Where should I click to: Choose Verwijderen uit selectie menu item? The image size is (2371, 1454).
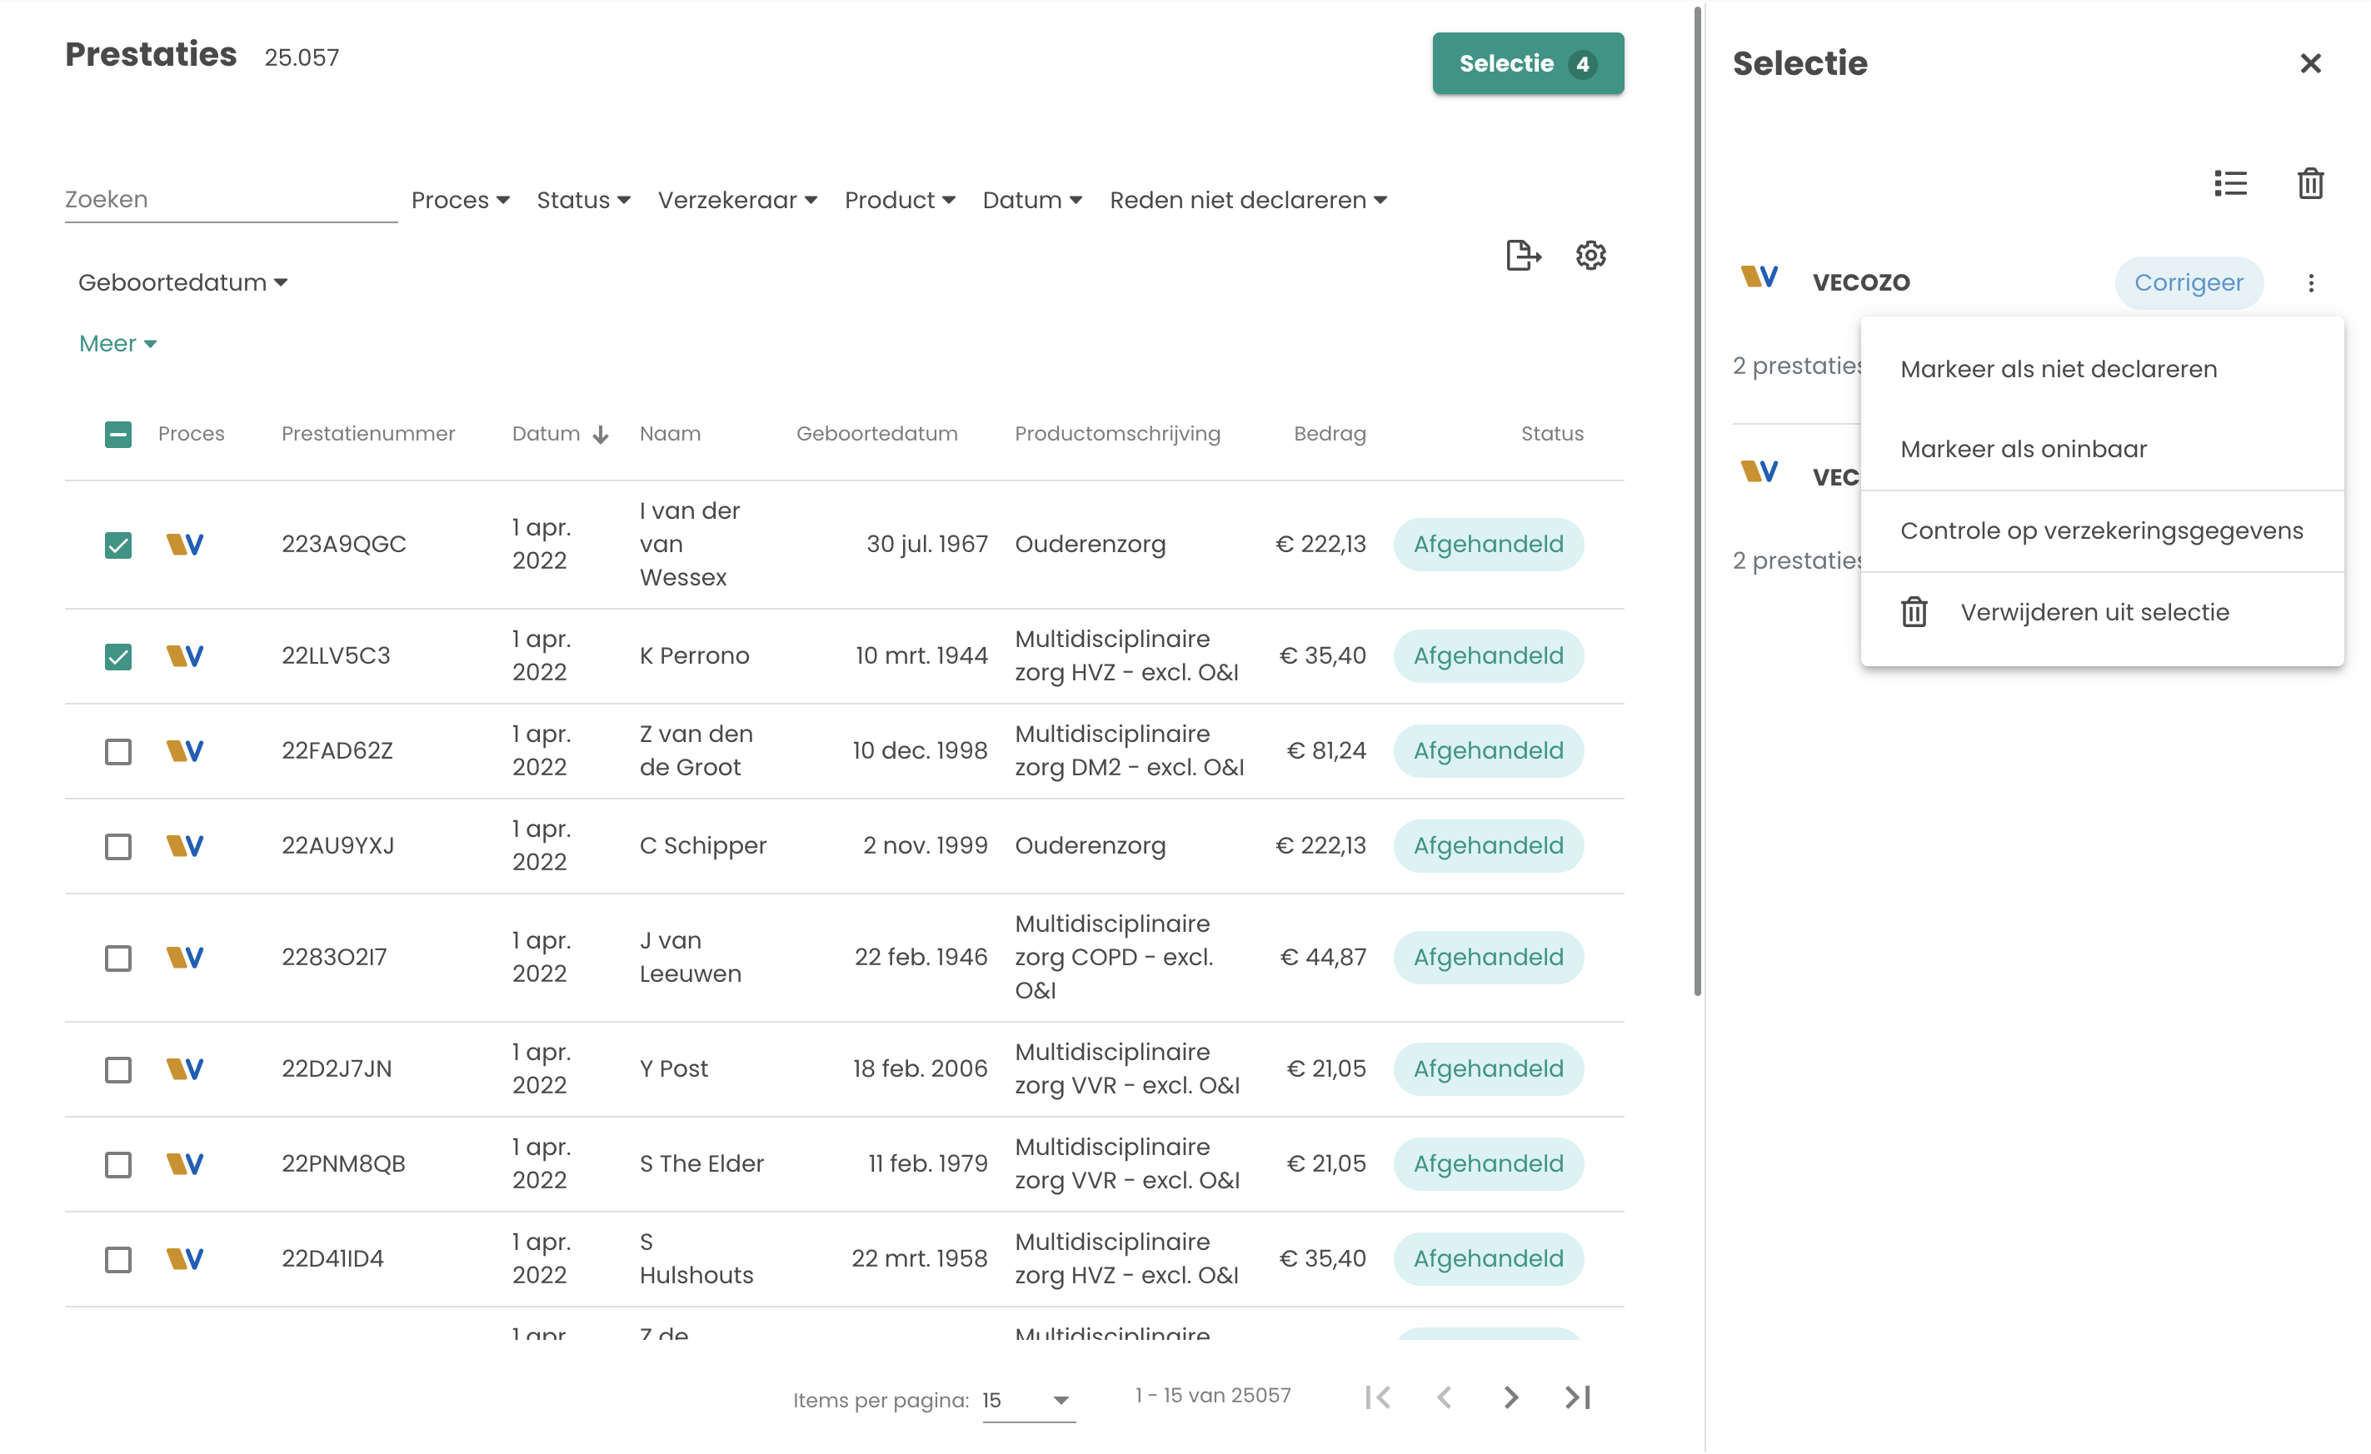point(2094,613)
